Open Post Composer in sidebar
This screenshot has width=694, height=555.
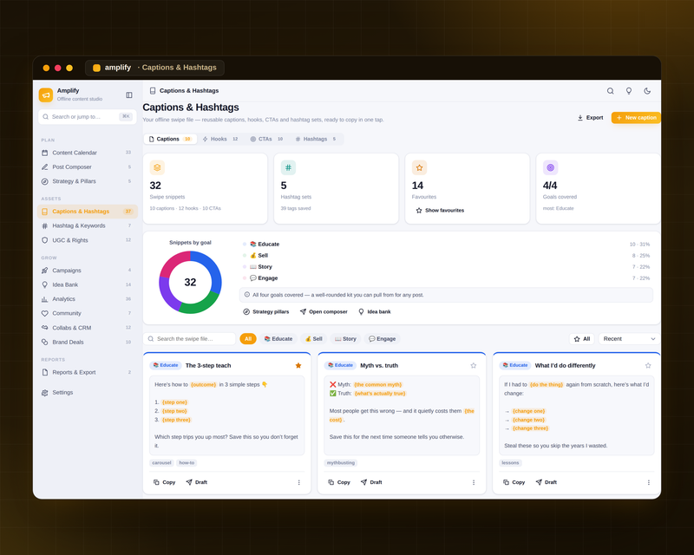[88, 166]
